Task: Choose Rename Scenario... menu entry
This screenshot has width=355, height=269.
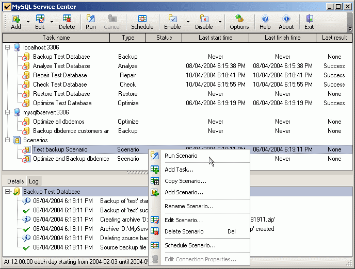Action: pyautogui.click(x=200, y=206)
